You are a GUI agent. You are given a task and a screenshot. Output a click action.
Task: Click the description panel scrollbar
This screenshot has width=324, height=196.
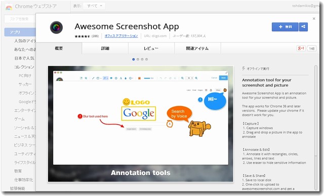315,127
